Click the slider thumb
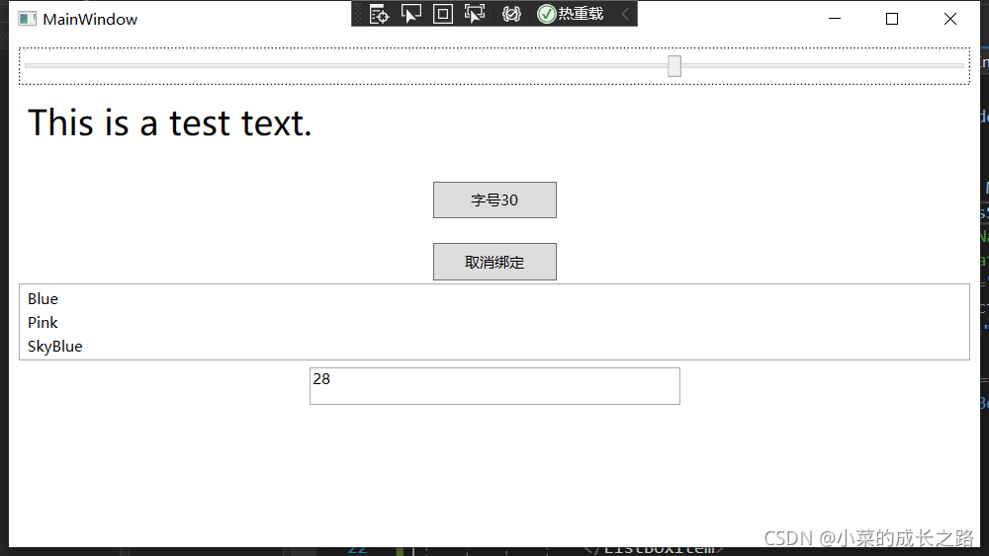The image size is (989, 556). 674,65
